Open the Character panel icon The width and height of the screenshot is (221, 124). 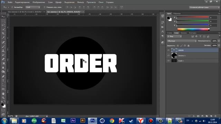163,32
